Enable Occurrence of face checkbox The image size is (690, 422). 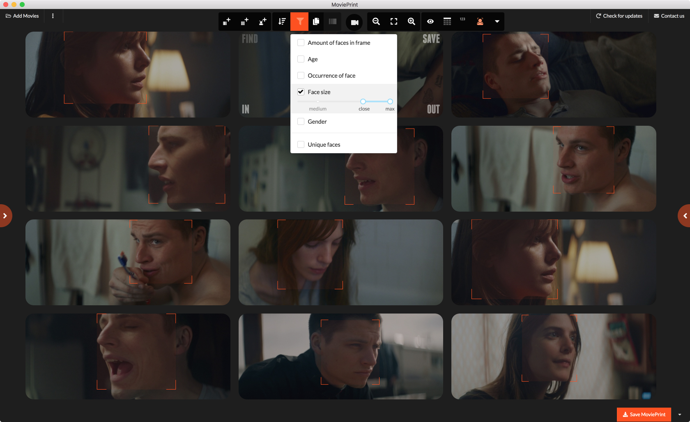click(x=301, y=75)
